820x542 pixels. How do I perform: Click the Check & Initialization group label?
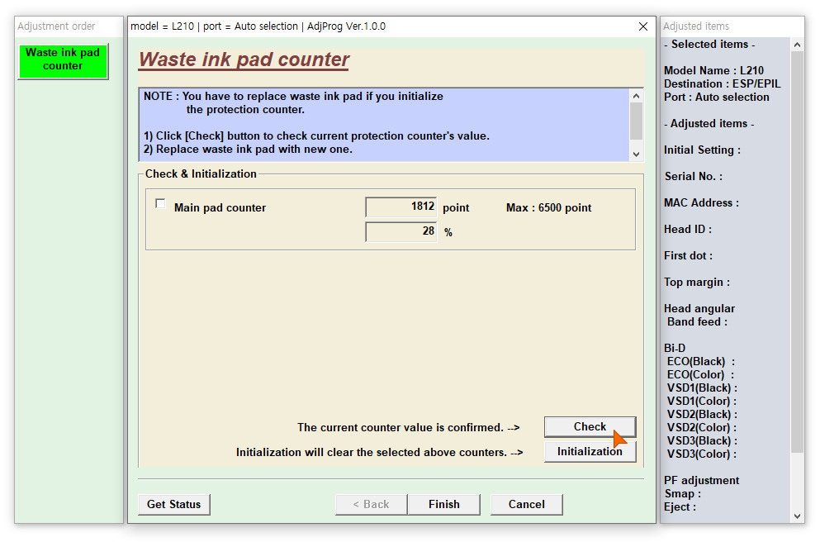(201, 174)
